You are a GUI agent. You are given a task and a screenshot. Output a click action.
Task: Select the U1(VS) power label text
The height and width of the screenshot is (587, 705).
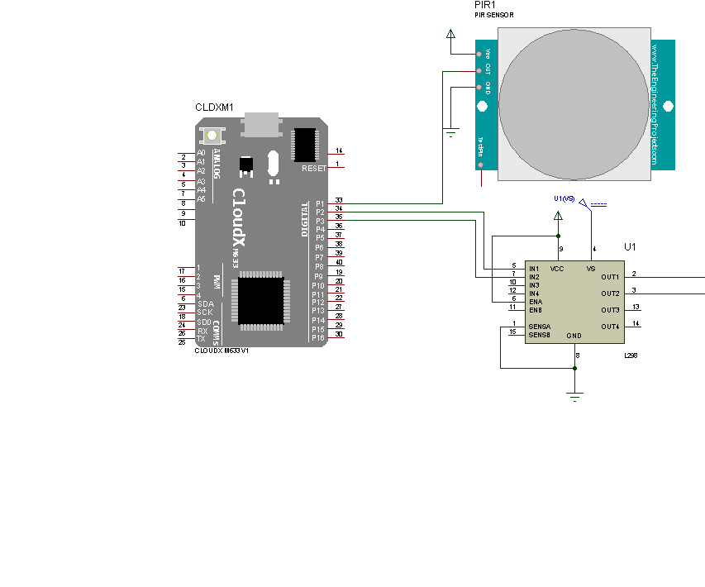tap(566, 198)
